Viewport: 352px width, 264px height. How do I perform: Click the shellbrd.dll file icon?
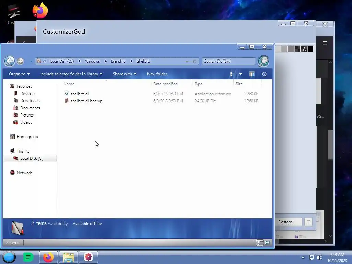click(67, 93)
